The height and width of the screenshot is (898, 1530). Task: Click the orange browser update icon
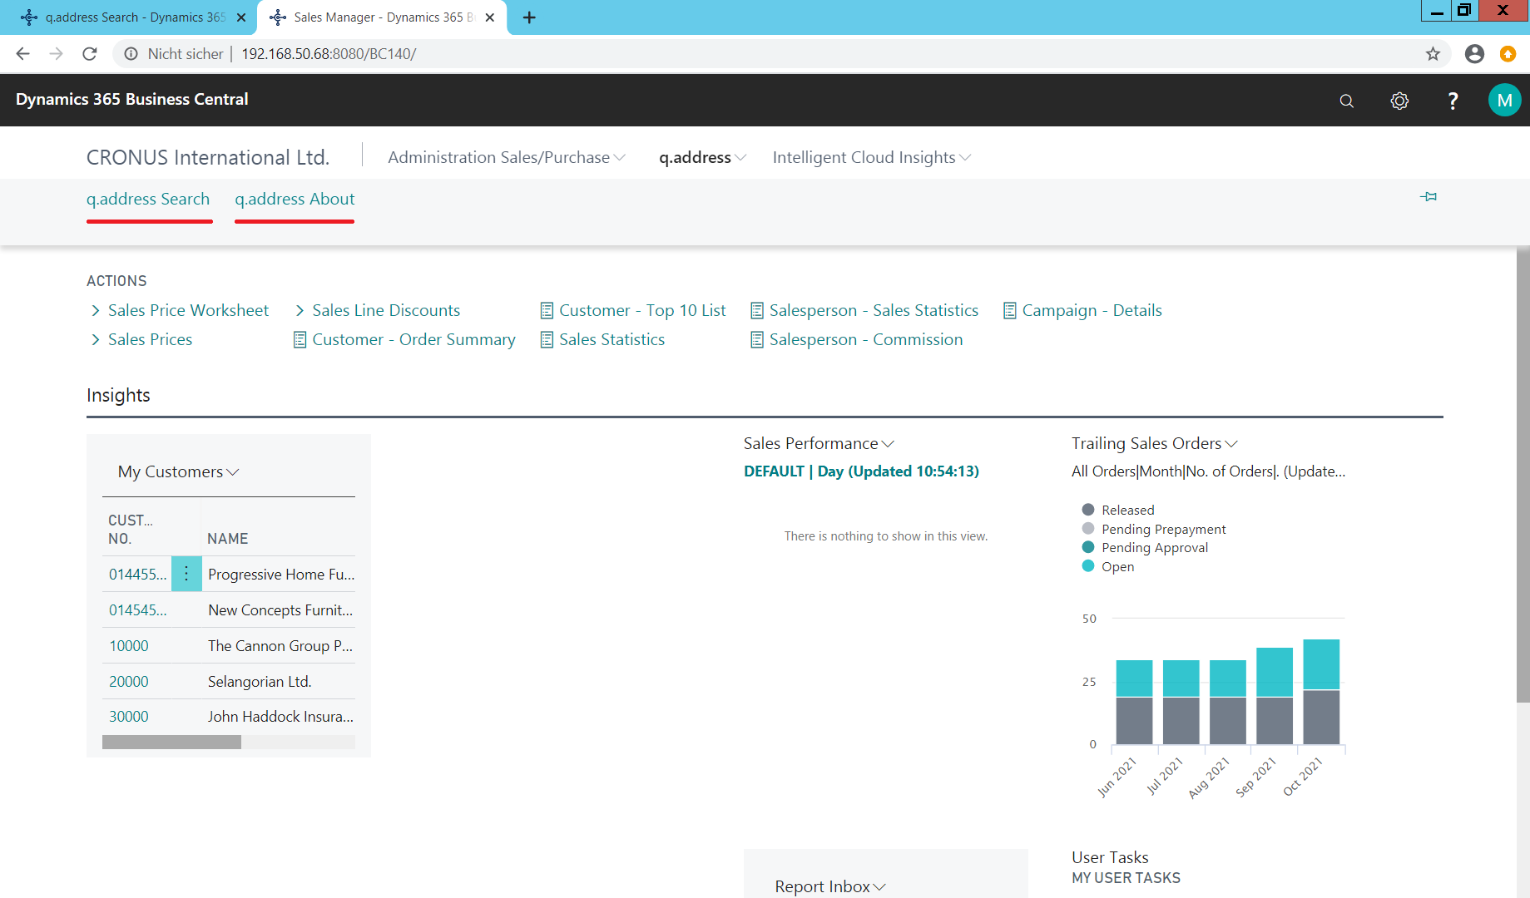click(x=1508, y=54)
